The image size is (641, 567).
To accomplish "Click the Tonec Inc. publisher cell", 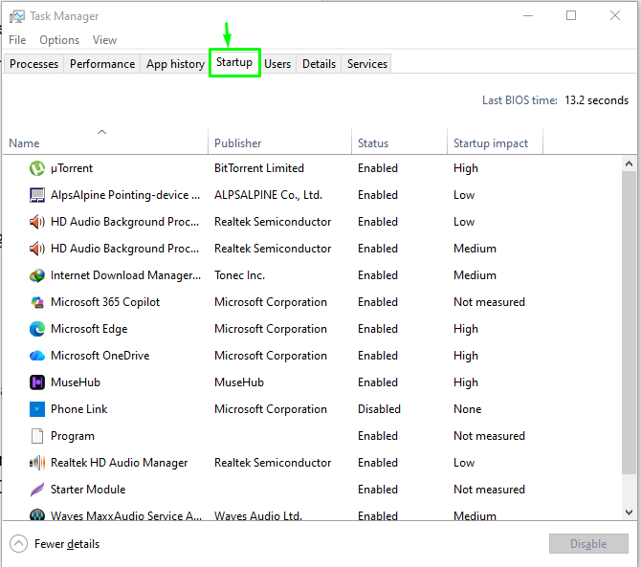I will point(239,275).
